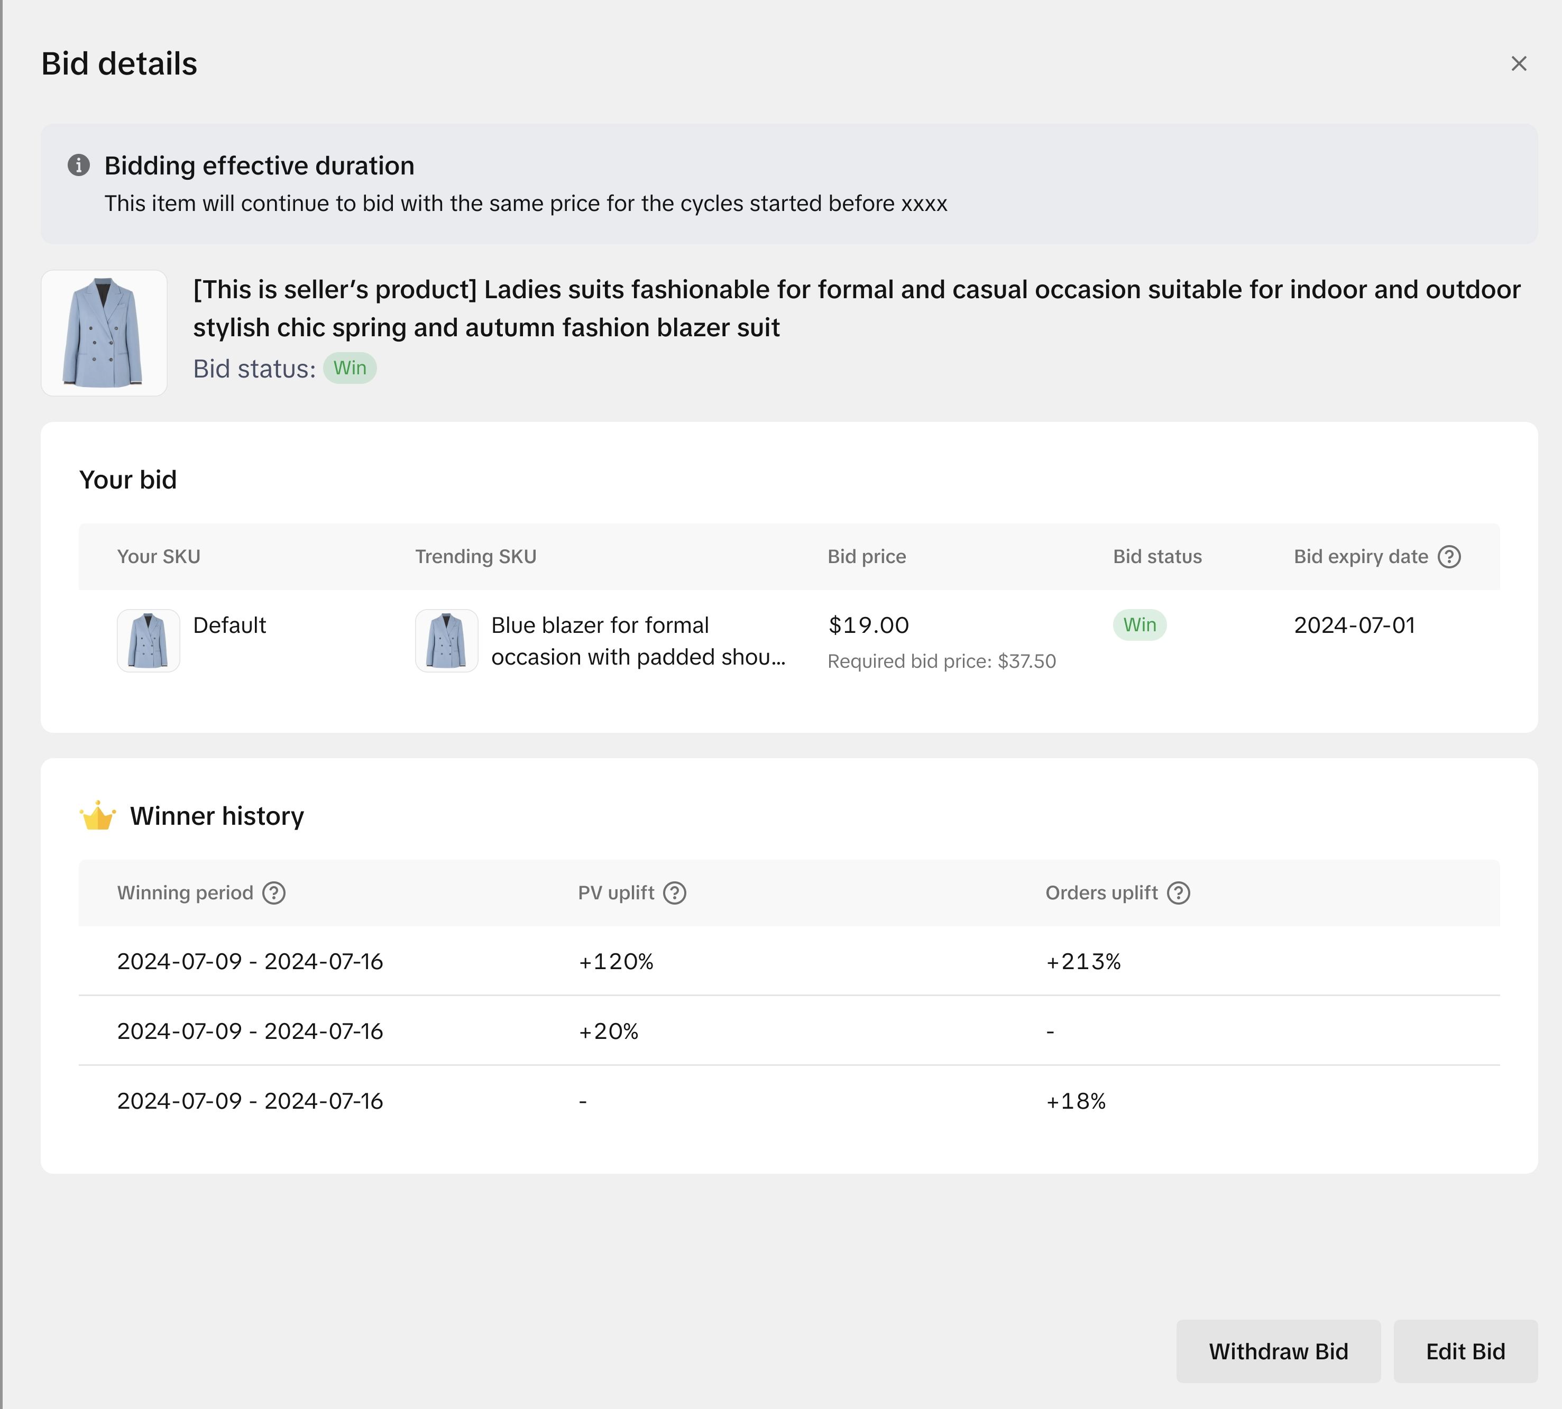Screen dimensions: 1562x1409
Task: Click the Bid expiry date help icon
Action: point(1449,557)
